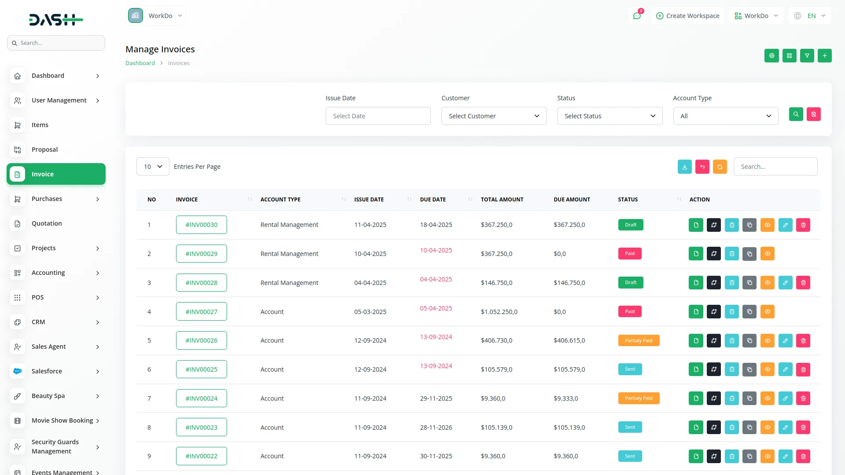Select the clipboard copy icon for #INV00025
The image size is (845, 475).
tap(732, 369)
